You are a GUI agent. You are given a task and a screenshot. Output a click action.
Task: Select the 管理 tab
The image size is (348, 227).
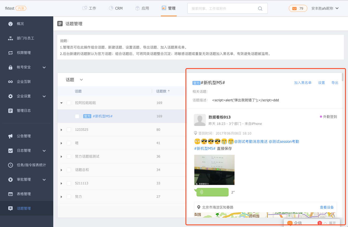pos(169,8)
